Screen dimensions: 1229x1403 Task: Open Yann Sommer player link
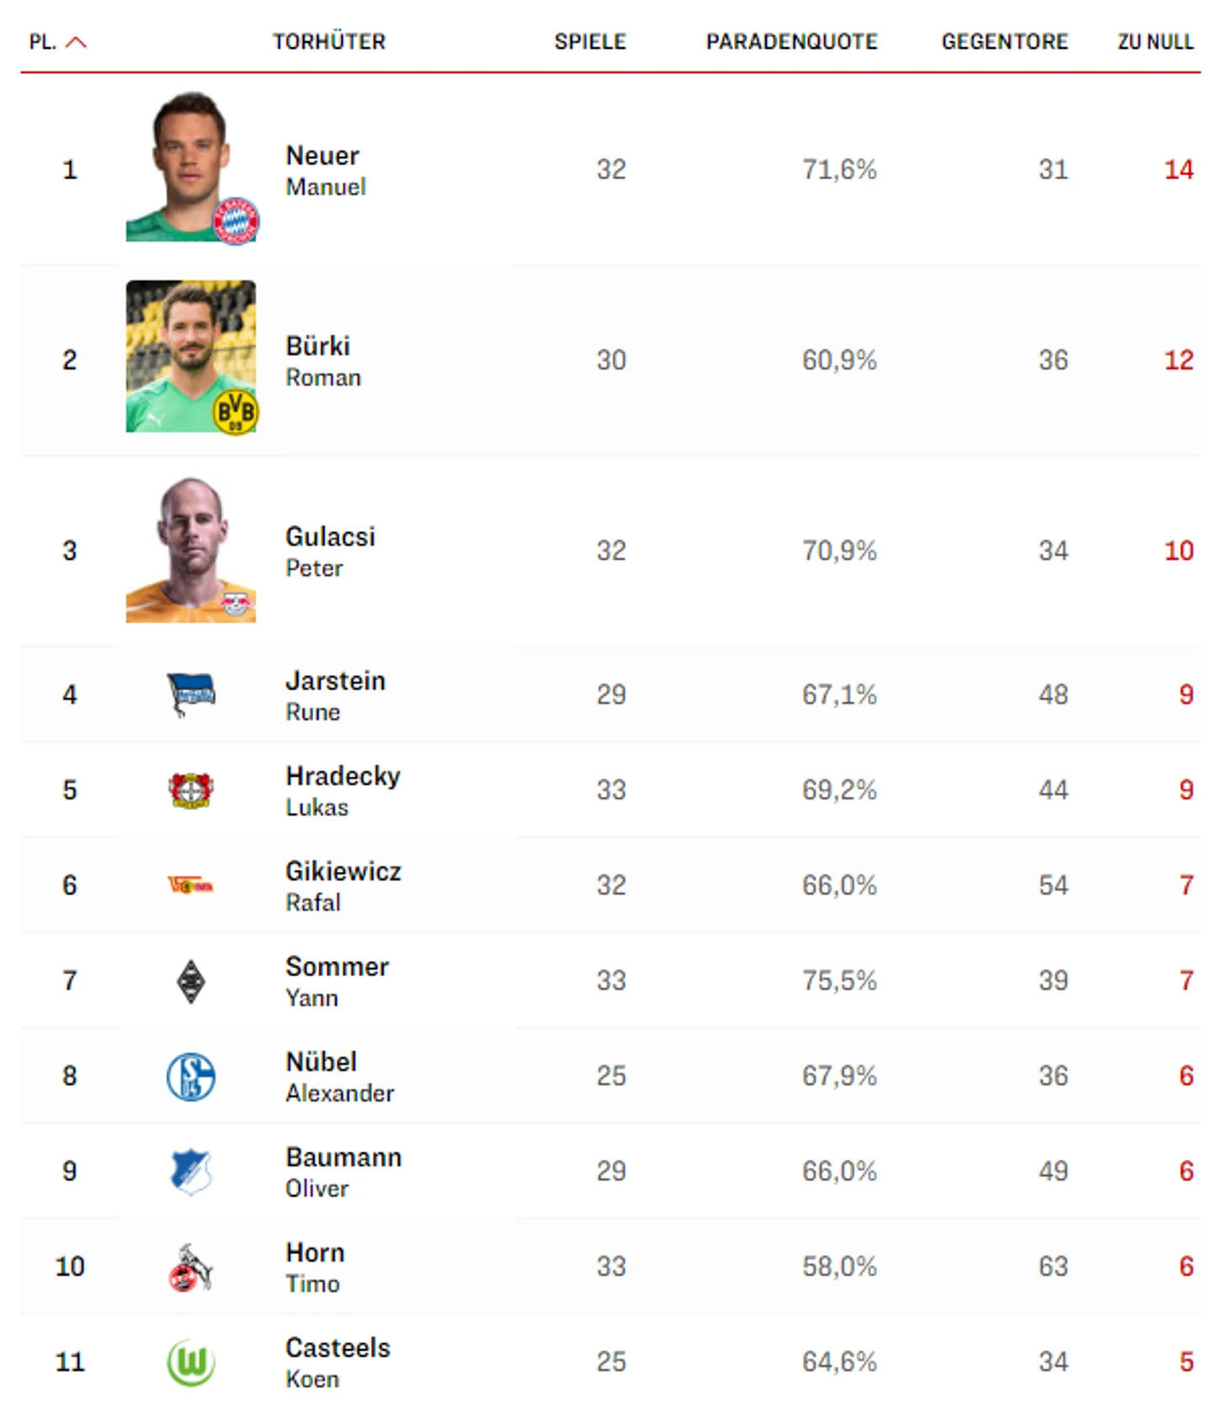tap(337, 981)
